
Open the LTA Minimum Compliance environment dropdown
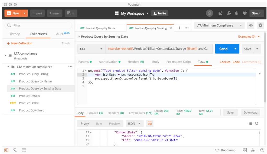[x=219, y=26]
